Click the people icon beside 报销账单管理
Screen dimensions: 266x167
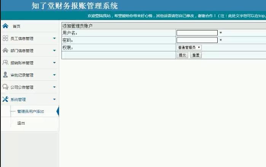(x=5, y=62)
